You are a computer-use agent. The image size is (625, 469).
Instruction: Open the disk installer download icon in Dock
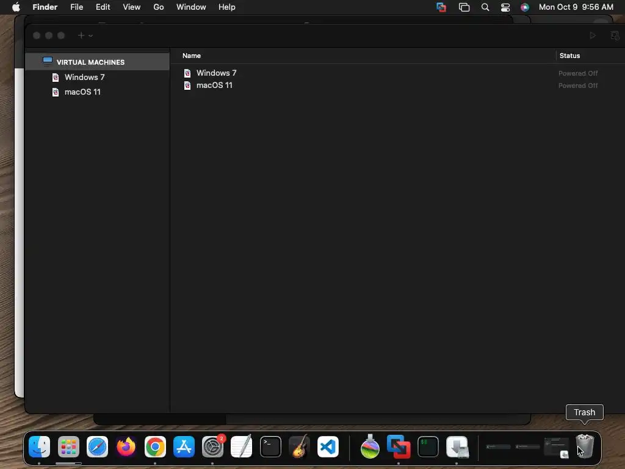pyautogui.click(x=457, y=446)
